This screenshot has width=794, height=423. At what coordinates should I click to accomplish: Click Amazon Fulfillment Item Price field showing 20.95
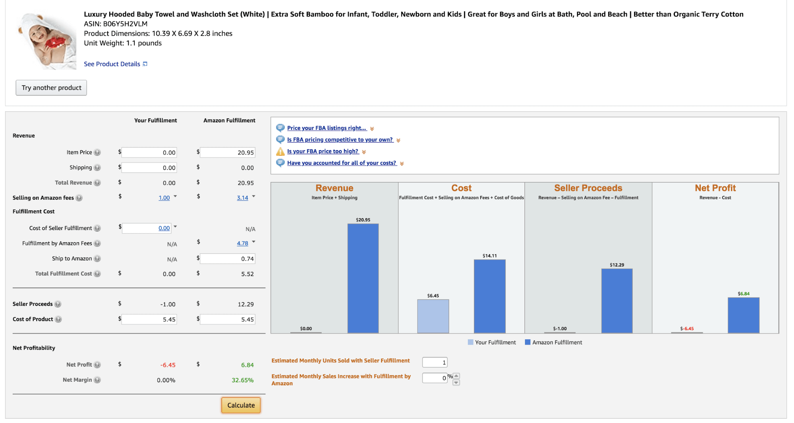tap(228, 153)
